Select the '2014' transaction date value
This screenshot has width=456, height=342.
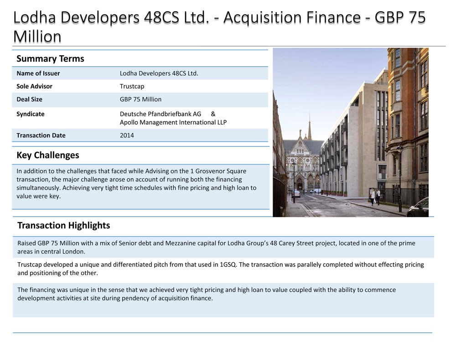pyautogui.click(x=127, y=135)
